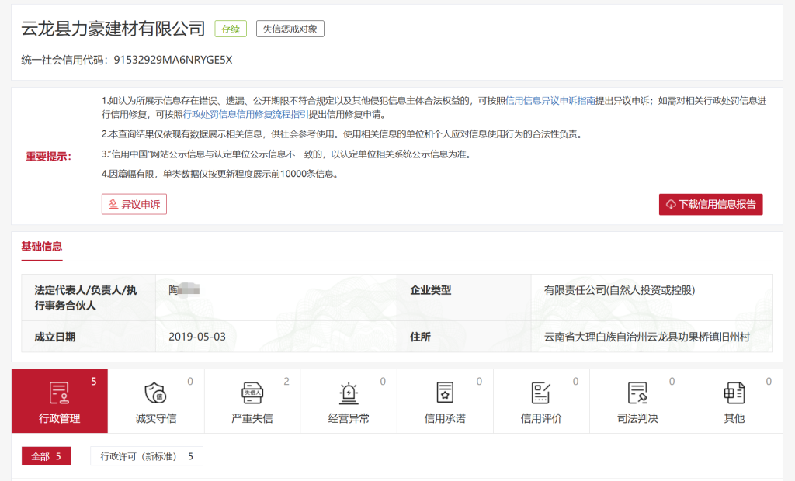The height and width of the screenshot is (481, 795).
Task: Click the 下载信用信息报告 button
Action: tap(710, 205)
